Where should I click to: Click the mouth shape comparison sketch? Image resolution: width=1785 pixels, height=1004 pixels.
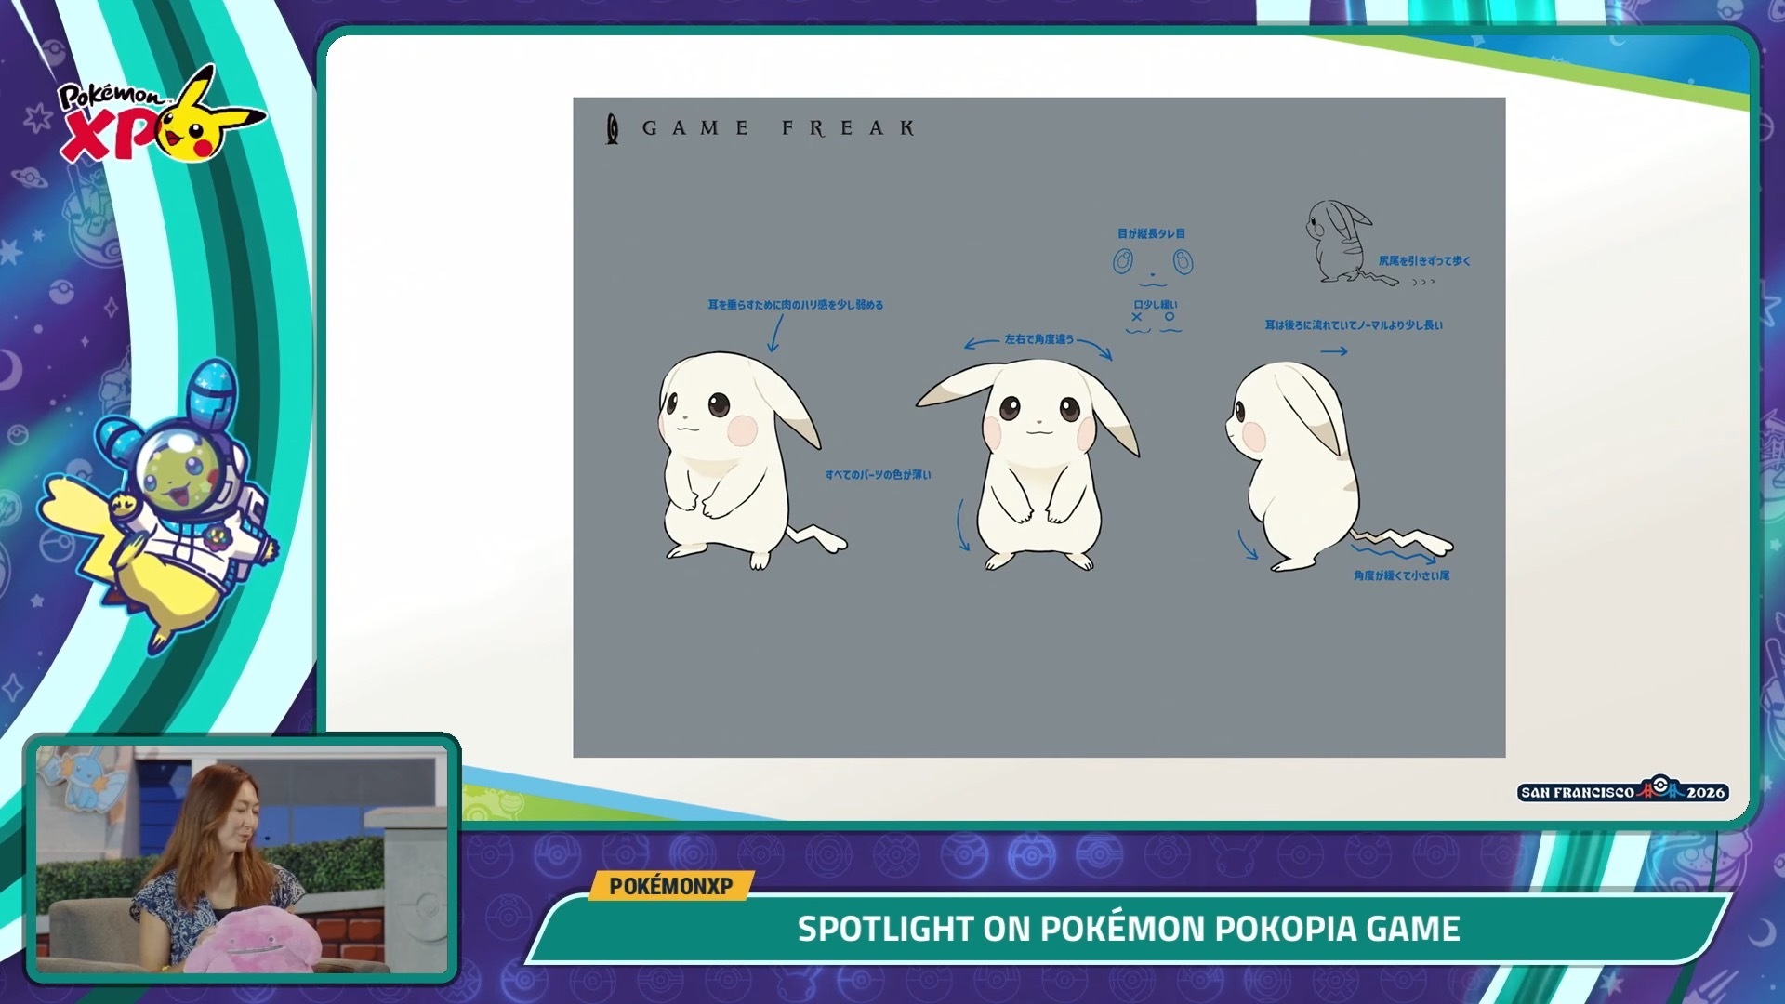[1154, 323]
